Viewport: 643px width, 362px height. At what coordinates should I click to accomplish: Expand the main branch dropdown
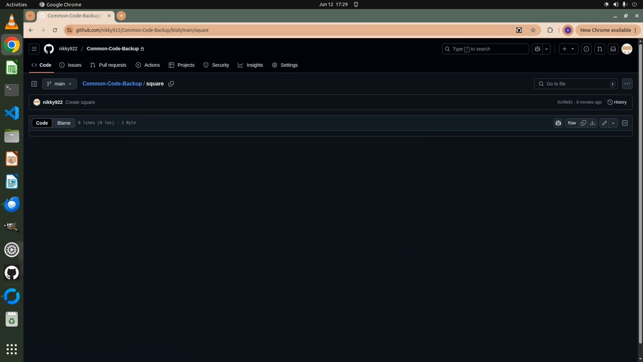coord(60,84)
